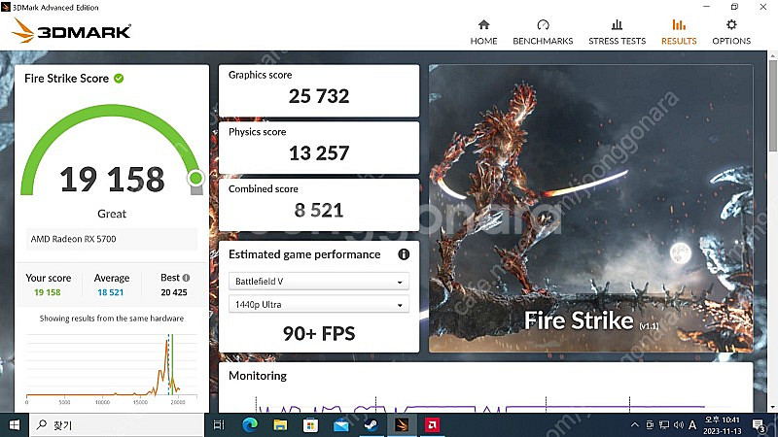The height and width of the screenshot is (437, 778).
Task: Click the Graphics score value 25 732
Action: (x=319, y=96)
